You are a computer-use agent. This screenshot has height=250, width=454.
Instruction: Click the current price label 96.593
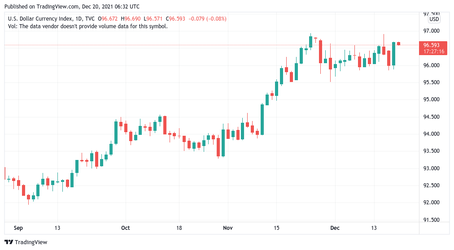[432, 45]
